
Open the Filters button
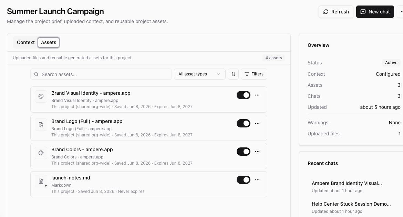(254, 74)
